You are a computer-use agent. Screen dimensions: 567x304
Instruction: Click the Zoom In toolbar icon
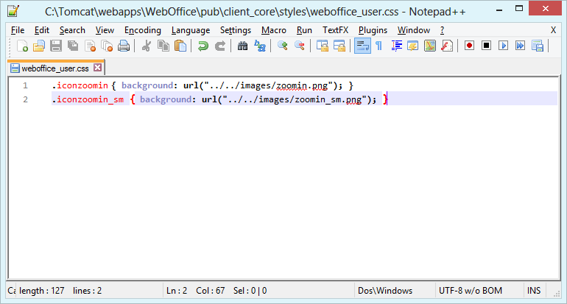click(283, 46)
